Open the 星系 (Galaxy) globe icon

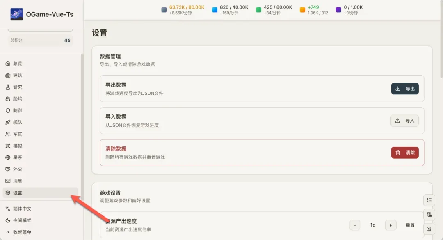click(8, 157)
